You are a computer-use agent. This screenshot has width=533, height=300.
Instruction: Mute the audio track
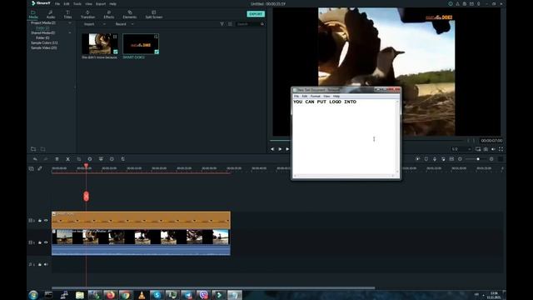click(46, 264)
